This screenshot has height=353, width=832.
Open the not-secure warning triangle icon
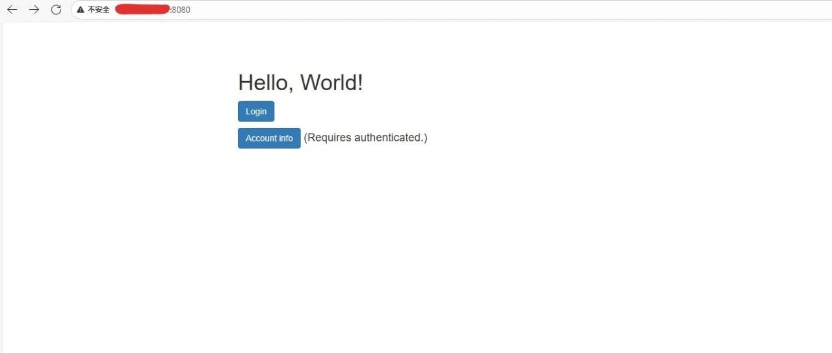coord(81,10)
